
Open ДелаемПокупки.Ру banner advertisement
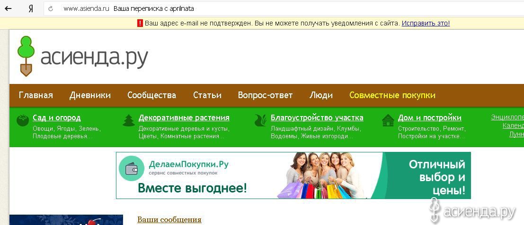pos(293,175)
